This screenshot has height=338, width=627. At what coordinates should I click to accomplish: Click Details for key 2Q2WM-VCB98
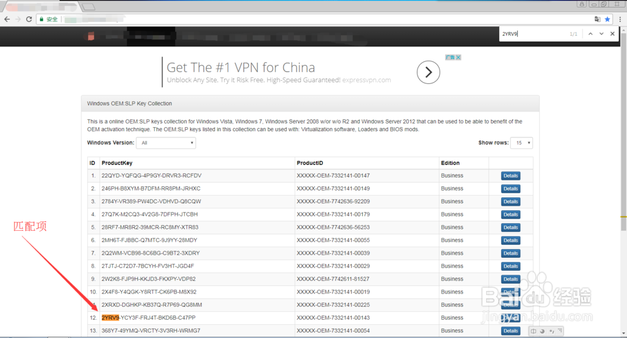click(x=510, y=253)
